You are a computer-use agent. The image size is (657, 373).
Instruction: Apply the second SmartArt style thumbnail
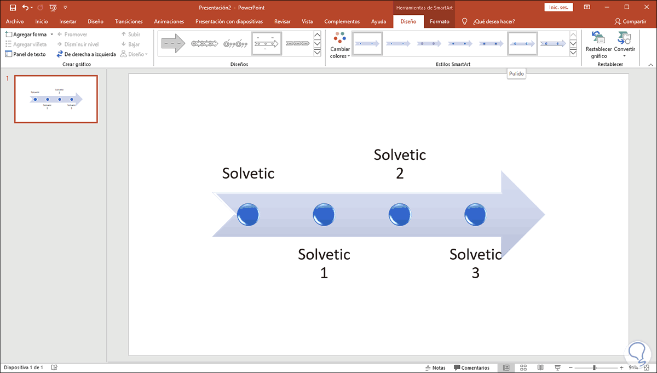point(398,43)
